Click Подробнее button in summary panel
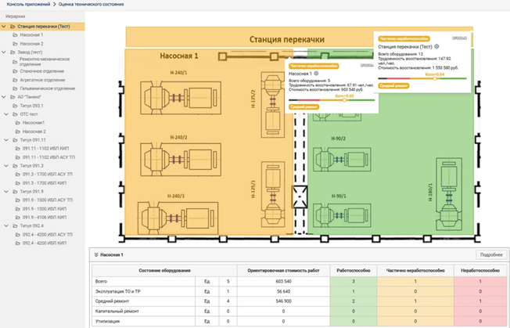The width and height of the screenshot is (510, 328). [x=491, y=254]
